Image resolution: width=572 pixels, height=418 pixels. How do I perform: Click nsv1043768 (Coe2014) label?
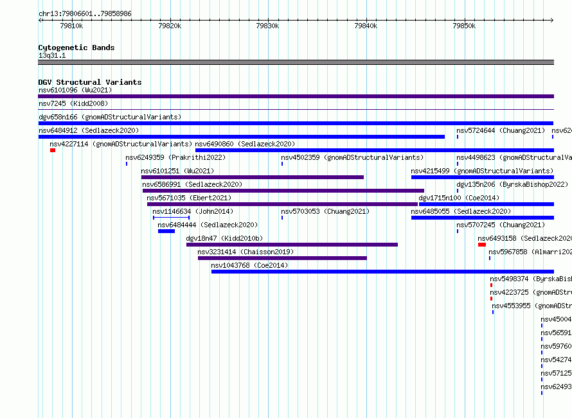pos(249,265)
